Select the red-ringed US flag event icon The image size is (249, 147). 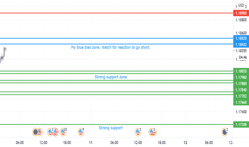56,132
